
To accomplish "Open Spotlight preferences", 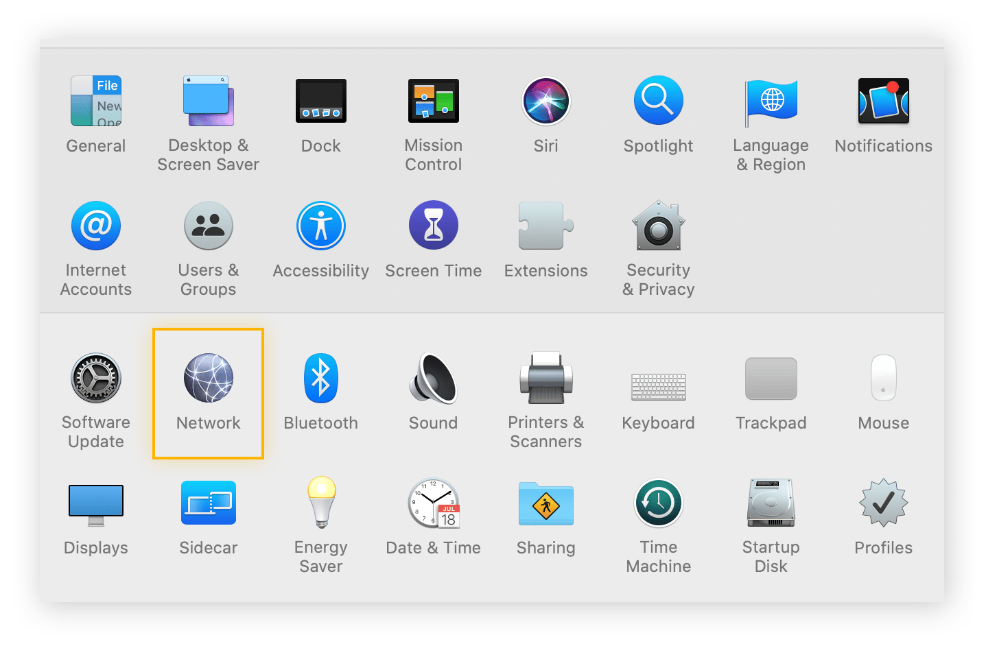I will tap(658, 101).
